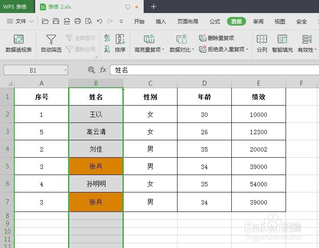Click cell with age 26
Viewport: 319px width, 248px height.
(204, 132)
